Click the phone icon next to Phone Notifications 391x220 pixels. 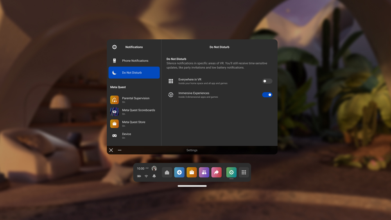click(x=115, y=61)
